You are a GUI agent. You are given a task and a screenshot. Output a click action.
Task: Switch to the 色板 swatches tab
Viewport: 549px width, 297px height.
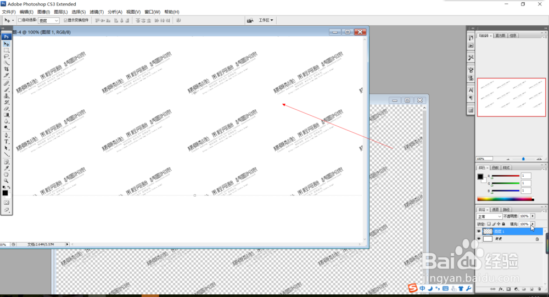(x=495, y=168)
